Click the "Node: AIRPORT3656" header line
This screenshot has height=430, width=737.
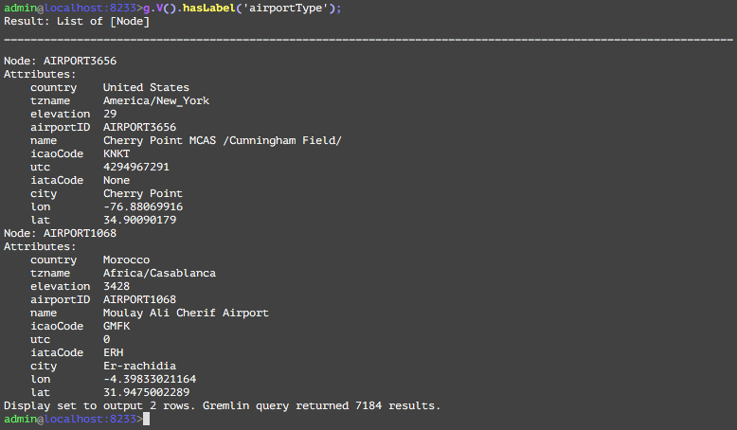(61, 61)
